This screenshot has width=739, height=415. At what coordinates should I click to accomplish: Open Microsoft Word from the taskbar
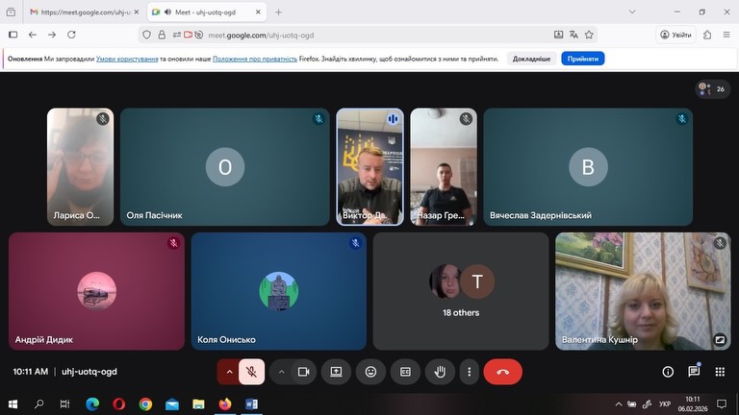(251, 404)
